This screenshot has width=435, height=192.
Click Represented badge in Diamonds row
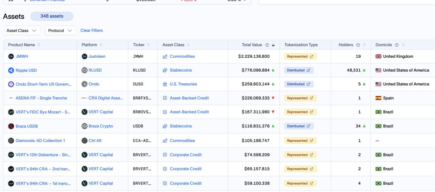pos(300,141)
